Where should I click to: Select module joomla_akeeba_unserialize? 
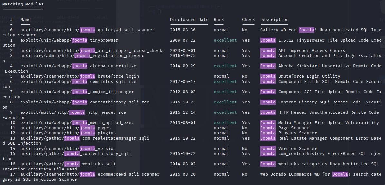coord(78,66)
